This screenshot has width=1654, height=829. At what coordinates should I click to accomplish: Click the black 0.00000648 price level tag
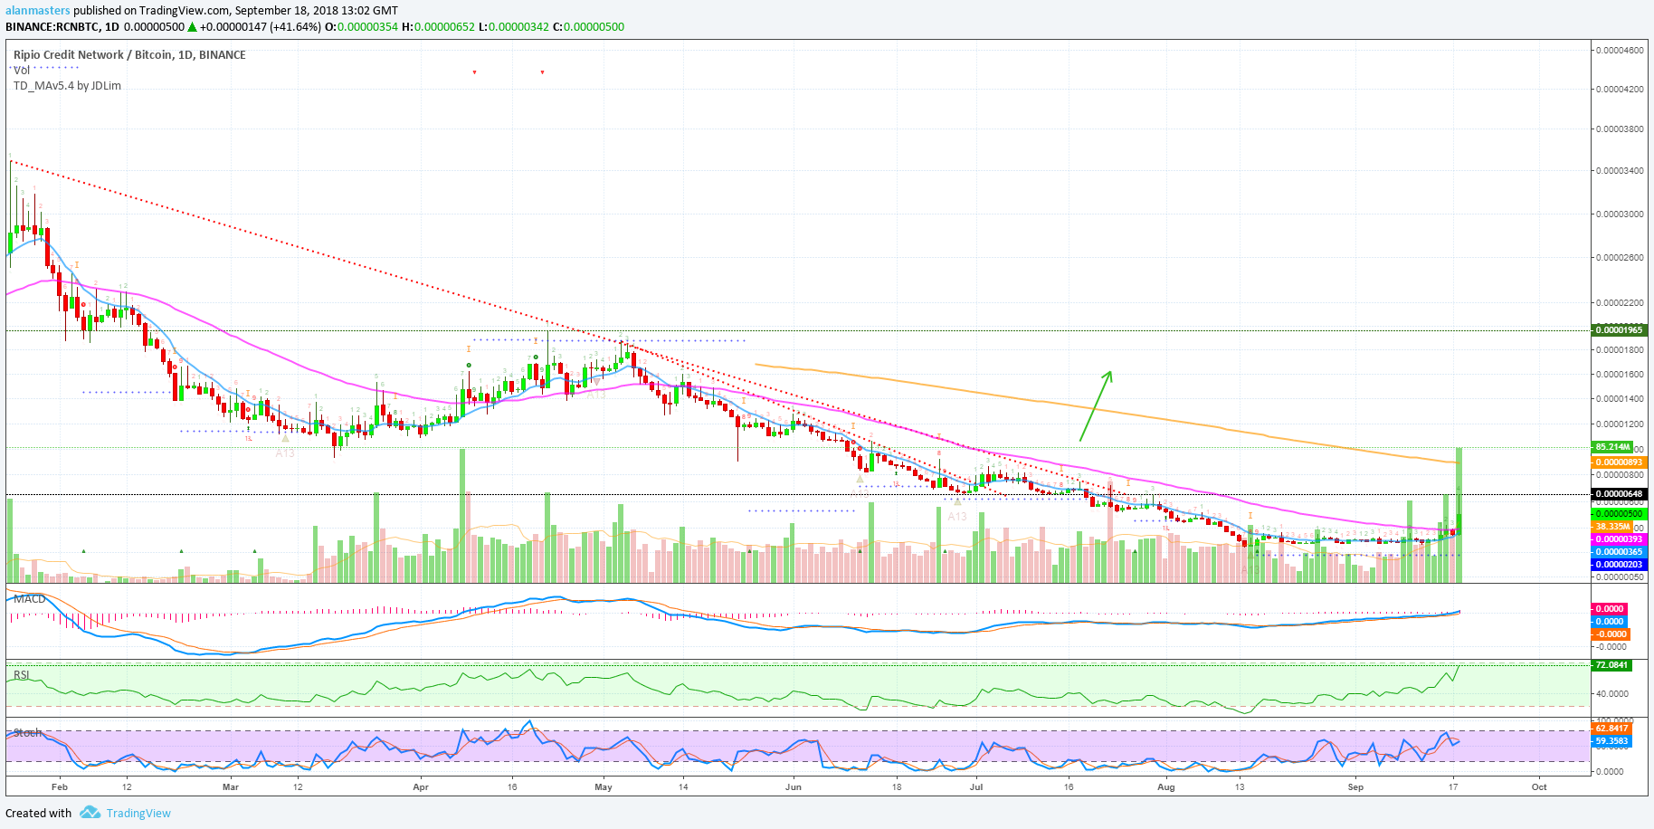pyautogui.click(x=1619, y=494)
